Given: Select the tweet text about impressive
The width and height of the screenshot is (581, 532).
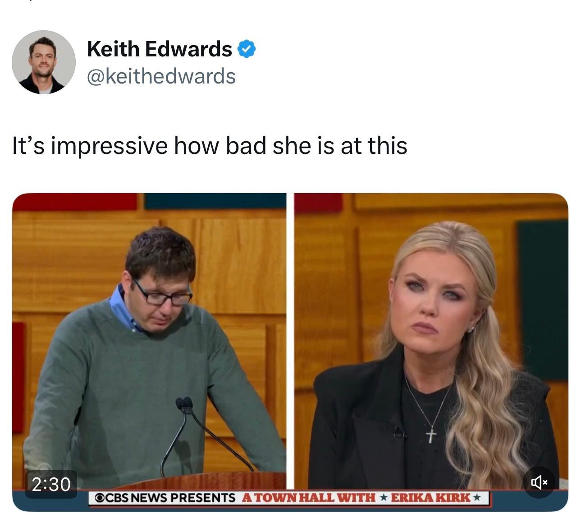Looking at the screenshot, I should (x=210, y=146).
